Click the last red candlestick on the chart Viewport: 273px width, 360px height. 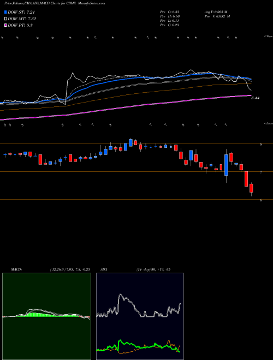[251, 188]
